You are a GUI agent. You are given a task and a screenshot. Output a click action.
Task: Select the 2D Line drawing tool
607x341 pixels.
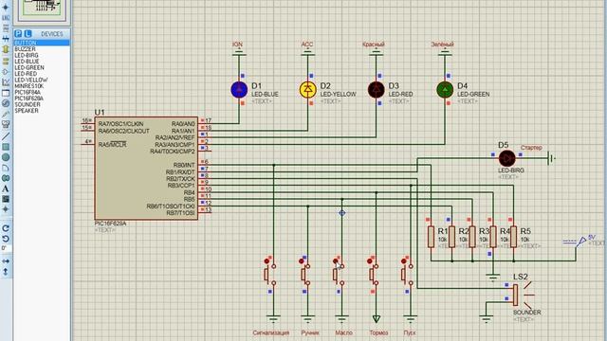pyautogui.click(x=6, y=136)
